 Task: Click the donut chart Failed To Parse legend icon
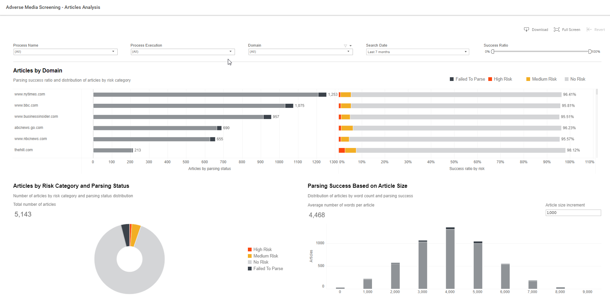[250, 269]
